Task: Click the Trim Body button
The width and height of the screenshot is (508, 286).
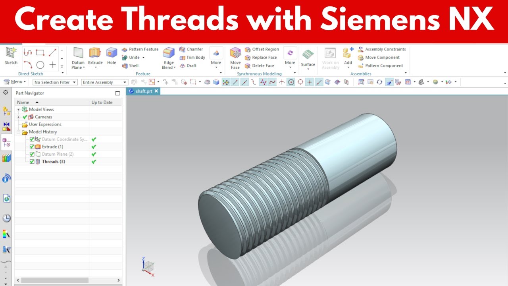Action: click(x=192, y=58)
